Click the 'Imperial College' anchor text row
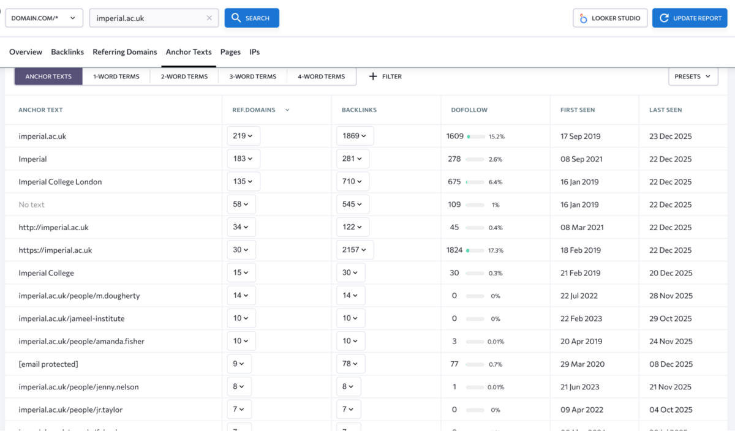Viewport: 735px width, 431px height. pos(46,273)
